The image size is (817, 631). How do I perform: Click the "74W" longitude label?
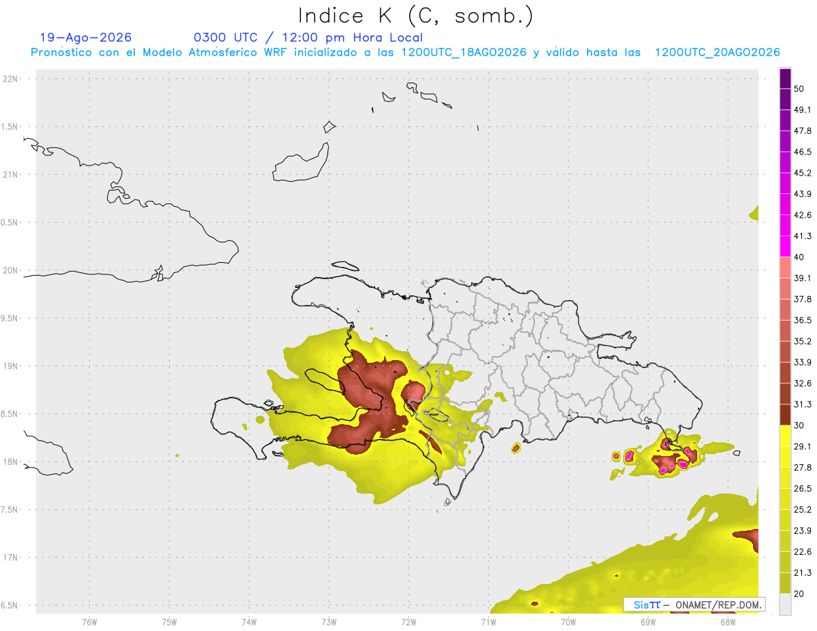[249, 621]
